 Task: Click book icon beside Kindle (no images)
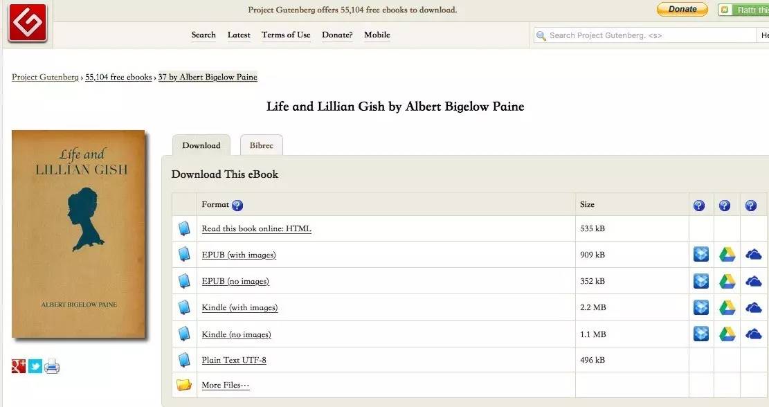pos(184,334)
